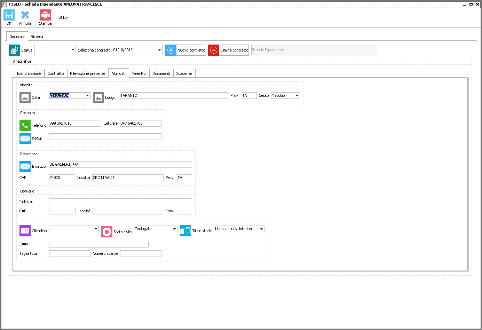This screenshot has height=330, width=482.
Task: Click the blue Titolo studio certificate icon
Action: click(x=185, y=231)
